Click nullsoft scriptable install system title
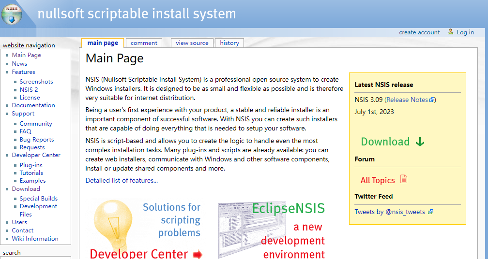This screenshot has height=259, width=488. click(x=137, y=14)
